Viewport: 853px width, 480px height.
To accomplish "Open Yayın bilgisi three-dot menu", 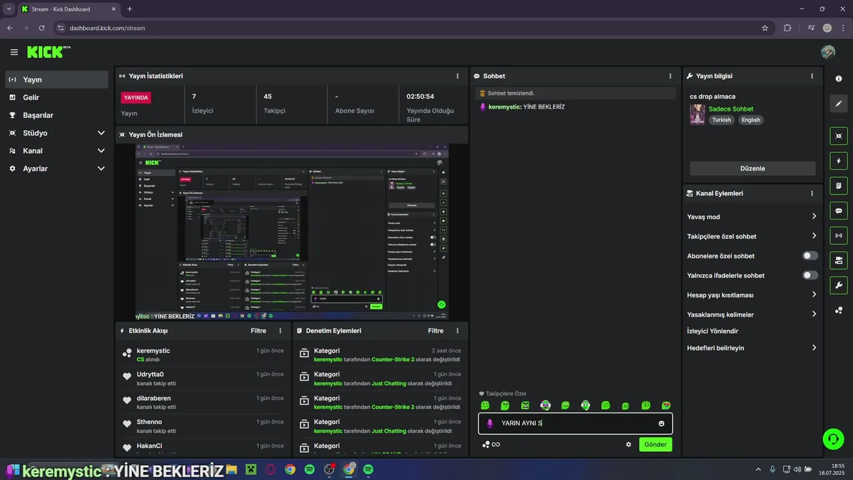I will [812, 76].
